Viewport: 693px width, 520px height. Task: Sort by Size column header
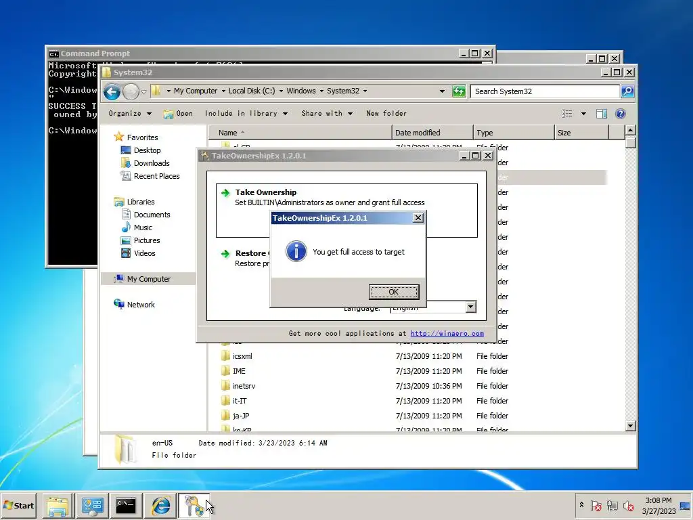(582, 133)
